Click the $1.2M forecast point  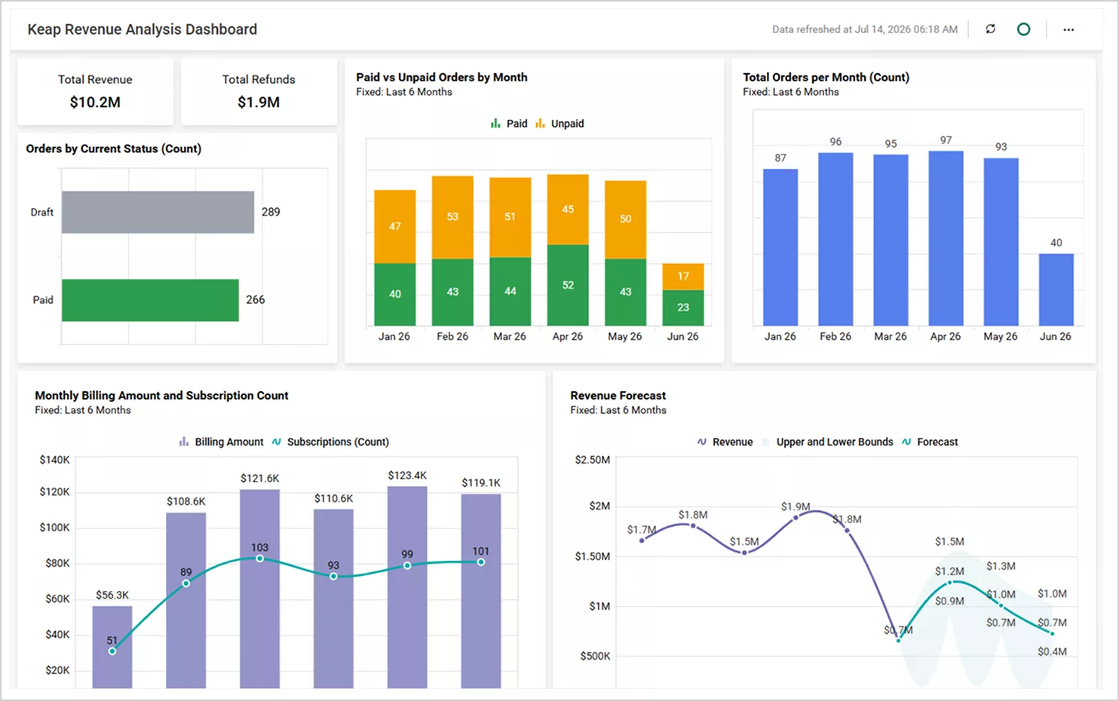[x=950, y=582]
